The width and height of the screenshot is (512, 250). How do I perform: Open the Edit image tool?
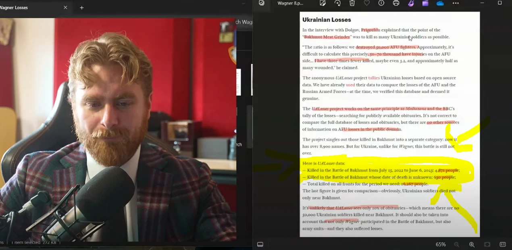tap(323, 3)
